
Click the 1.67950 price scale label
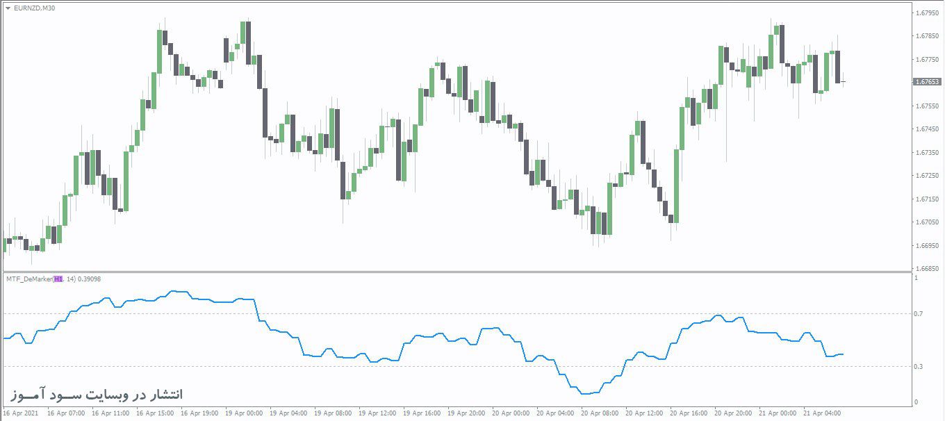928,13
